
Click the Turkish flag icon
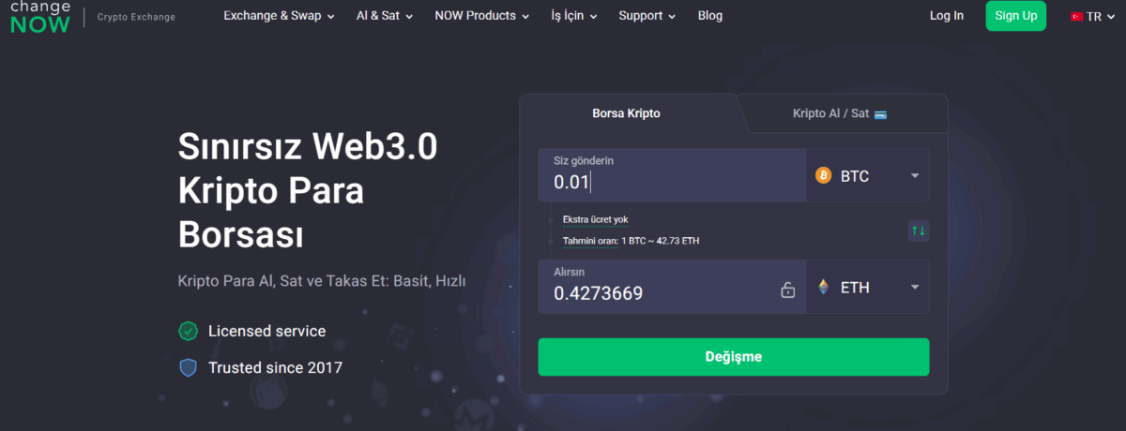[x=1077, y=17]
